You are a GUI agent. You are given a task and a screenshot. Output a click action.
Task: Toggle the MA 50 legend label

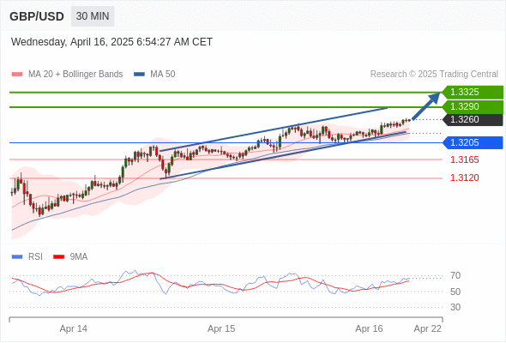coord(163,75)
